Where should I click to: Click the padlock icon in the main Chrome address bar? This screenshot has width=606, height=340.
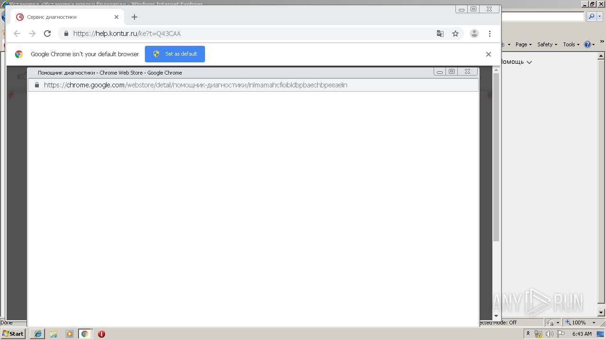(66, 34)
